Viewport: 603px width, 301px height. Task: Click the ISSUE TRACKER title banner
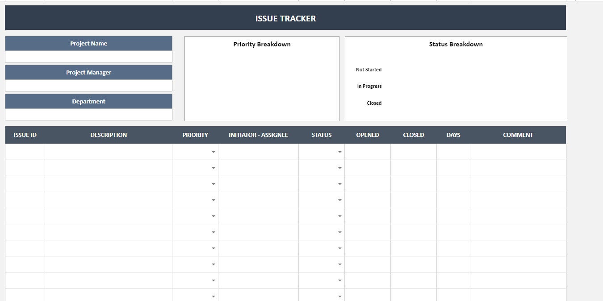click(285, 18)
